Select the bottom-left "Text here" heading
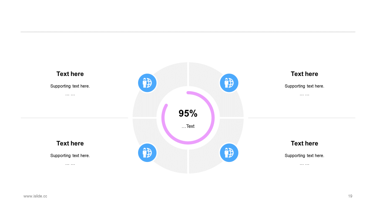 [x=70, y=143]
